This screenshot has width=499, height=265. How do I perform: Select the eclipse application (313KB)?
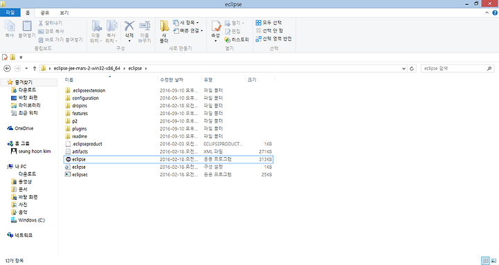(168, 159)
